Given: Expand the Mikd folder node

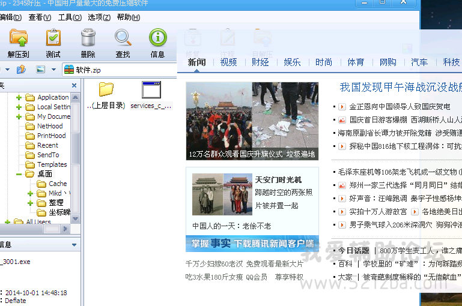Looking at the screenshot, I should click(x=30, y=194).
